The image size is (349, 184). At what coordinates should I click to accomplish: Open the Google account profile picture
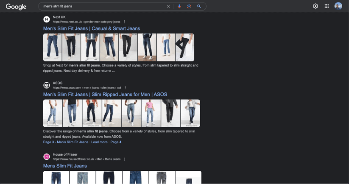(x=338, y=6)
